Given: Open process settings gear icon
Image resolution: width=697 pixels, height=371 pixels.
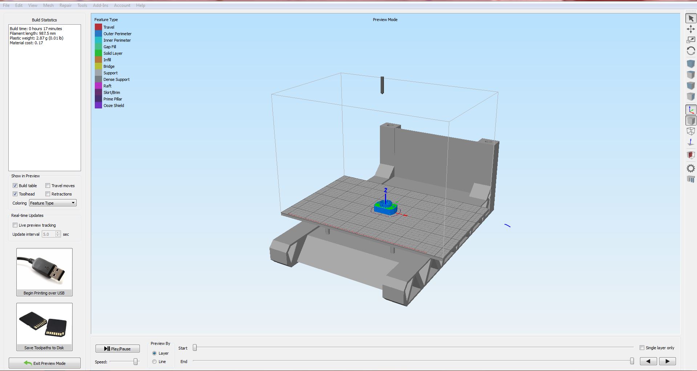Looking at the screenshot, I should tap(690, 168).
